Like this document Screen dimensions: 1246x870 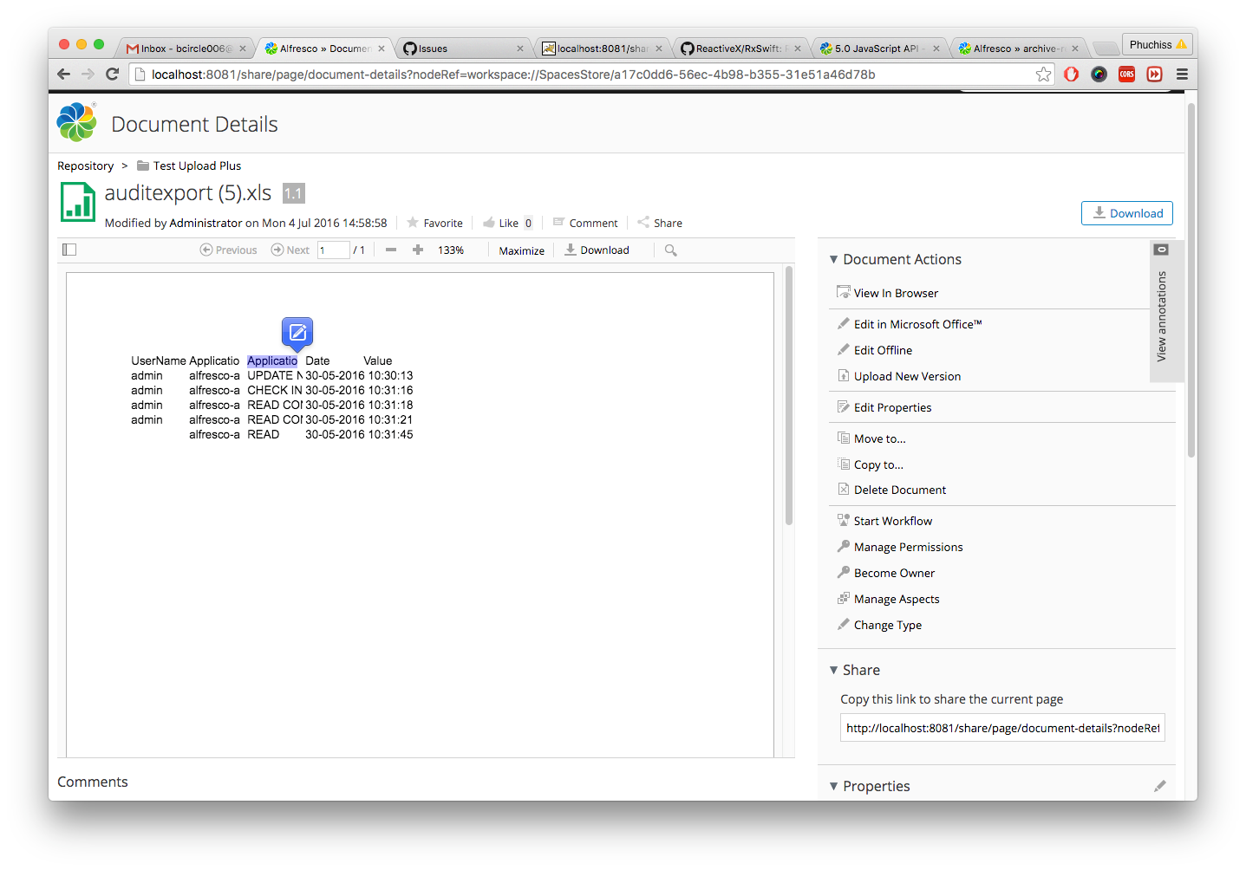(500, 223)
